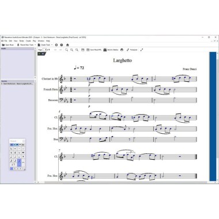Expand the Record New Track dropdown arrow
The height and width of the screenshot is (219, 219).
35,45
